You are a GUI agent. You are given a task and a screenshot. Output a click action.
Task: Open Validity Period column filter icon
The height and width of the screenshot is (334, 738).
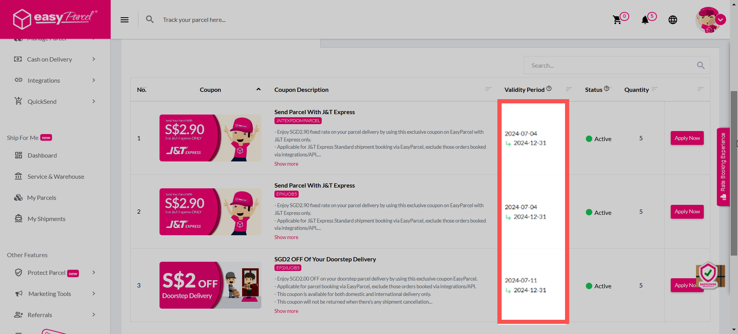(x=569, y=89)
